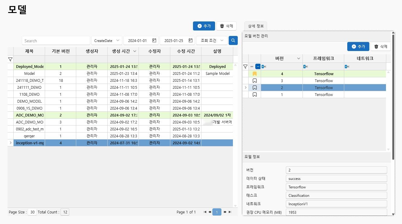Click the blue search magnifier button
This screenshot has width=402, height=224.
pos(233,40)
